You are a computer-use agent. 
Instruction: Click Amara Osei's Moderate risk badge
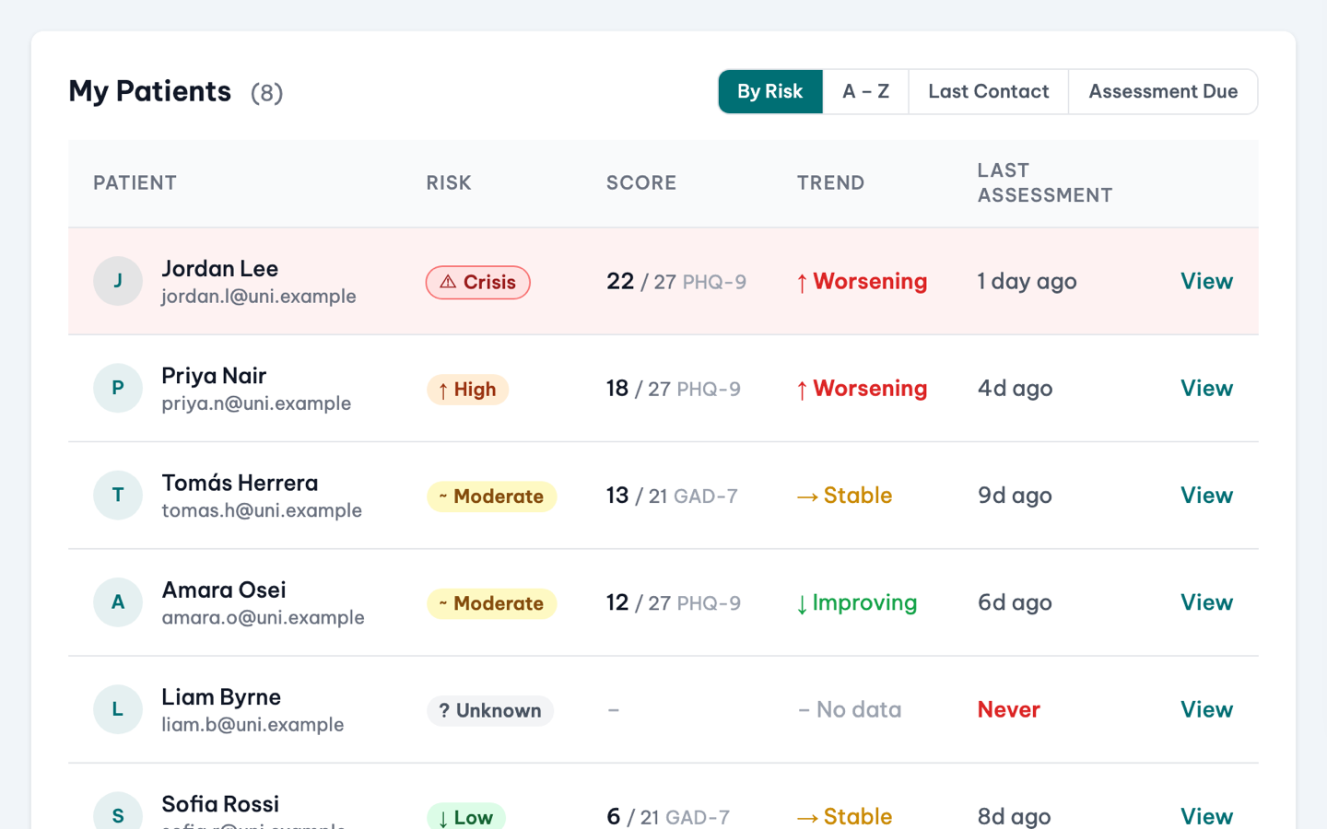pos(491,603)
